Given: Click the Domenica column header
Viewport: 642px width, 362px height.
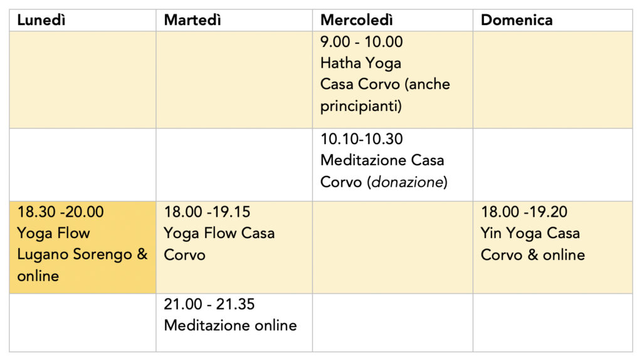Looking at the screenshot, I should point(517,20).
